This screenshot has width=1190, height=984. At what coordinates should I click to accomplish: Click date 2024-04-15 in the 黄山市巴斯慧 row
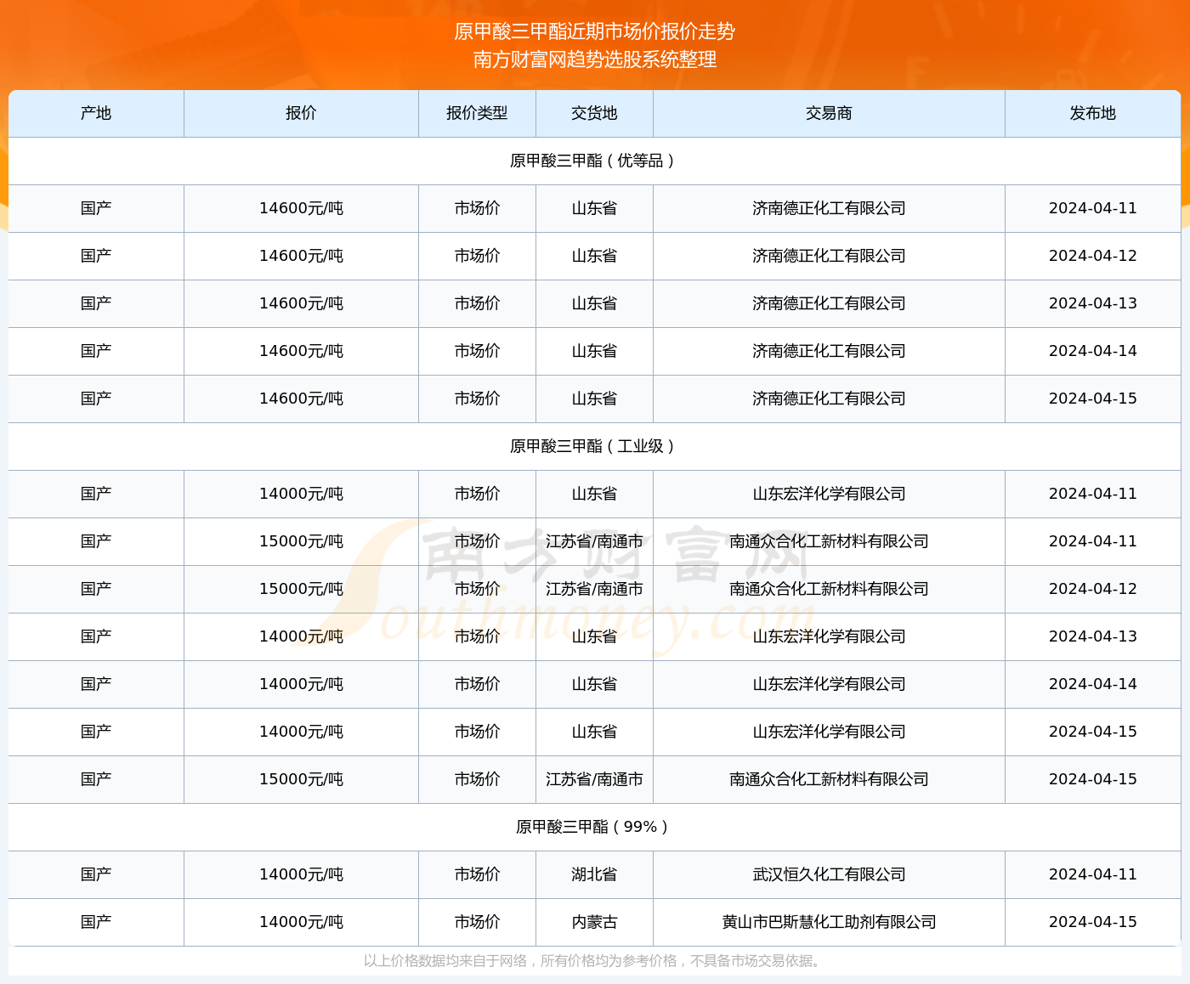point(1092,922)
